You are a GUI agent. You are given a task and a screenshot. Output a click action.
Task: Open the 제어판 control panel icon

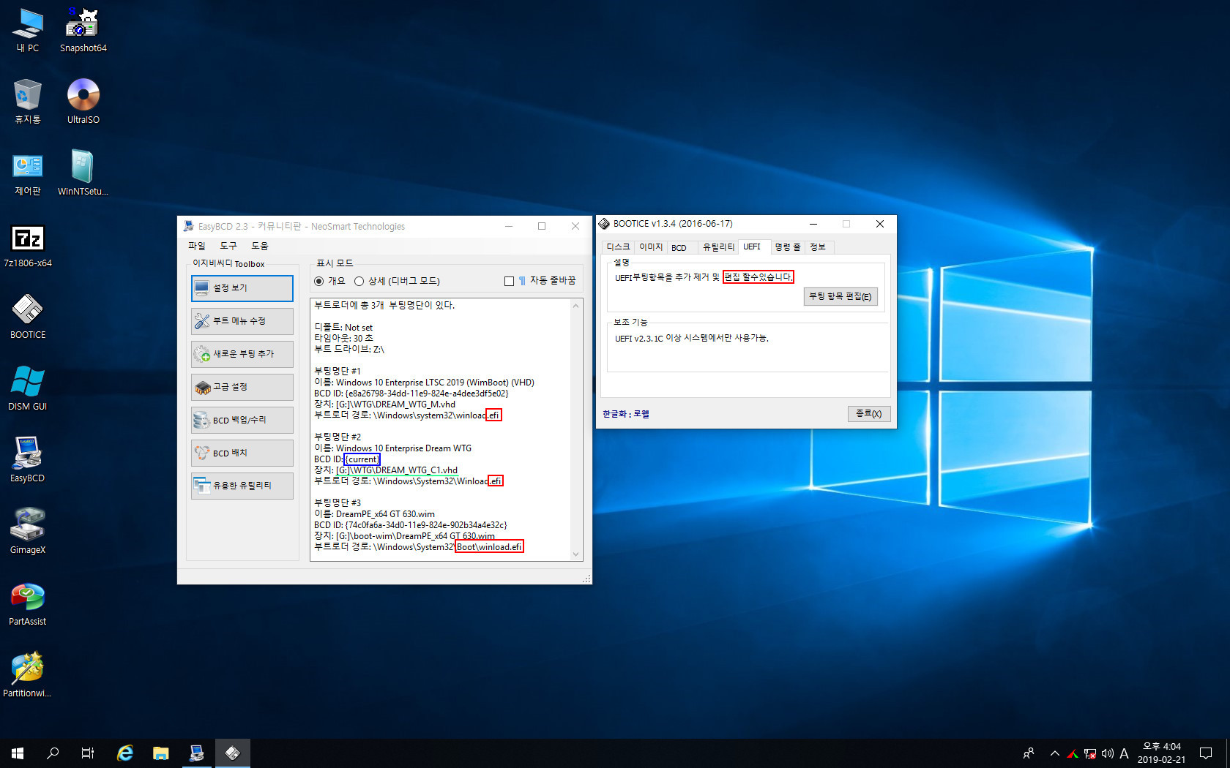[28, 173]
